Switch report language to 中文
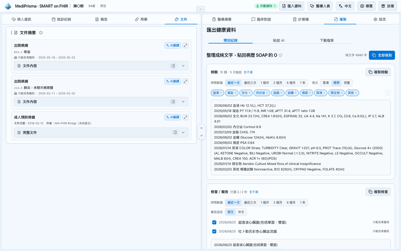The height and width of the screenshot is (251, 401). tap(241, 212)
